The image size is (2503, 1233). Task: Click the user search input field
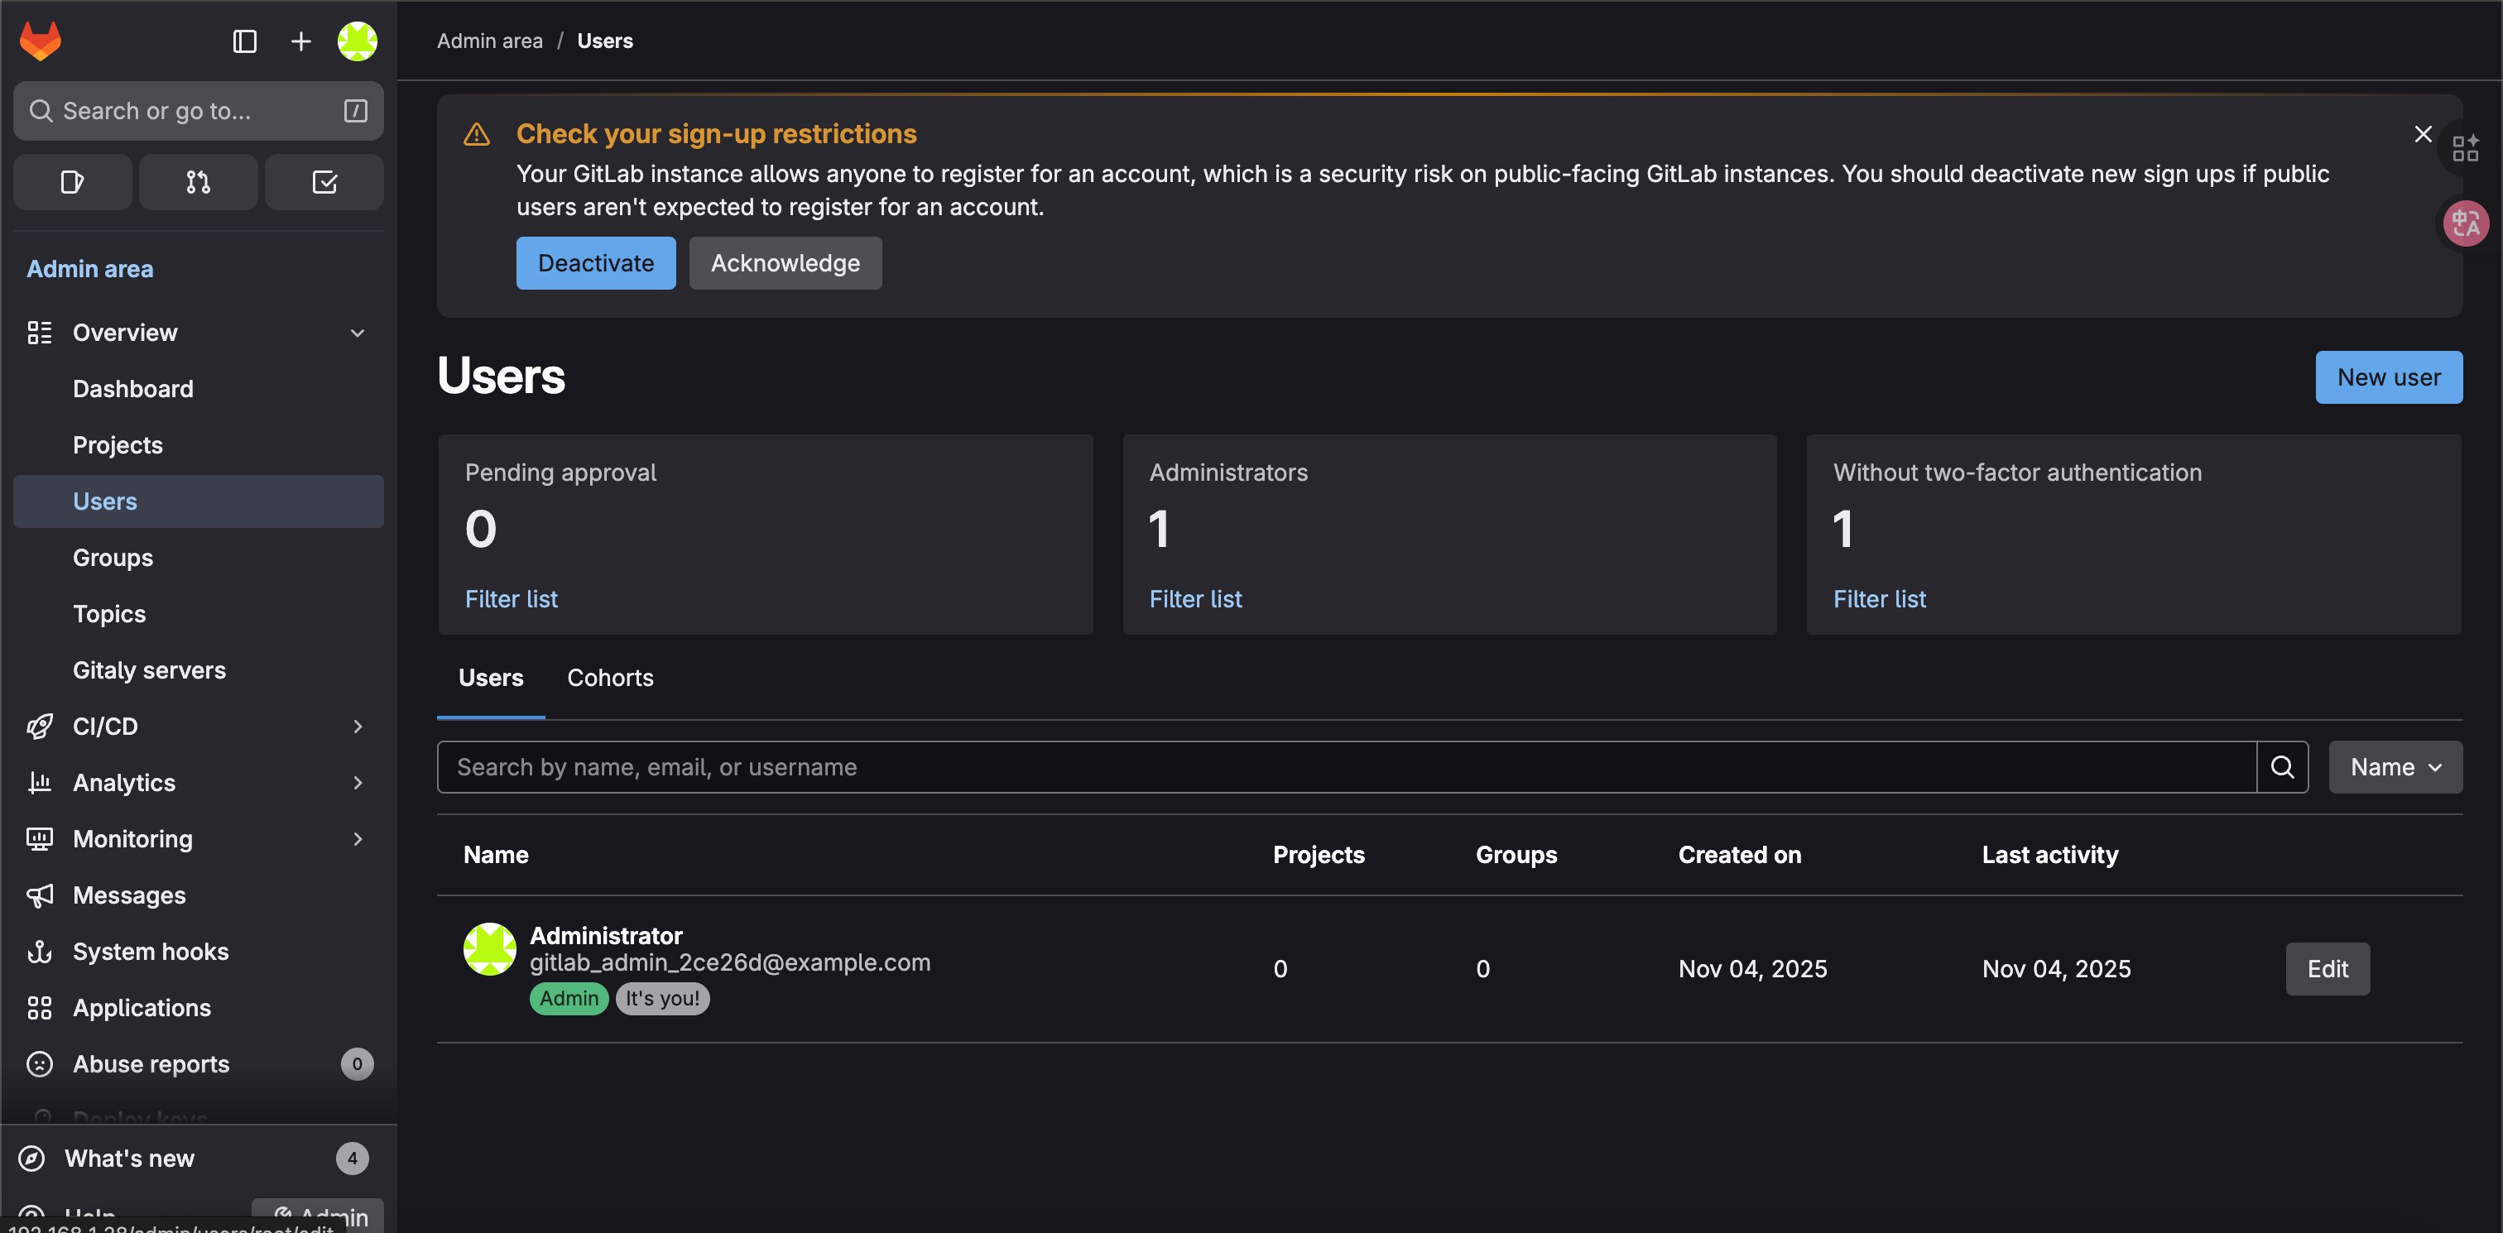click(x=1346, y=766)
